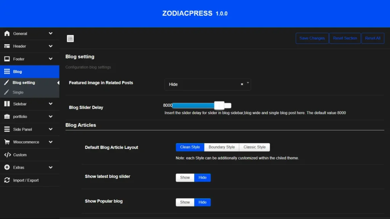Open the Single submenu item
This screenshot has height=219, width=390.
(x=18, y=92)
